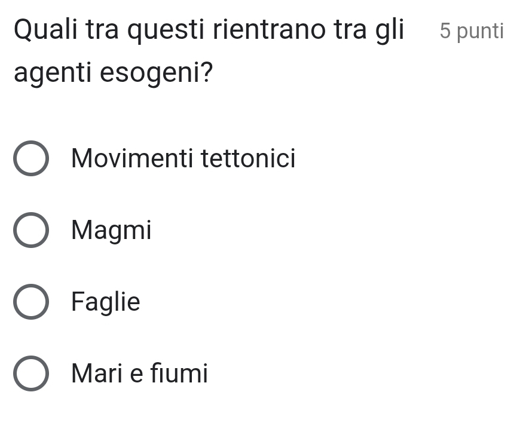Click the words "agenti esogeni?" in the question
The height and width of the screenshot is (441, 520).
click(x=114, y=73)
